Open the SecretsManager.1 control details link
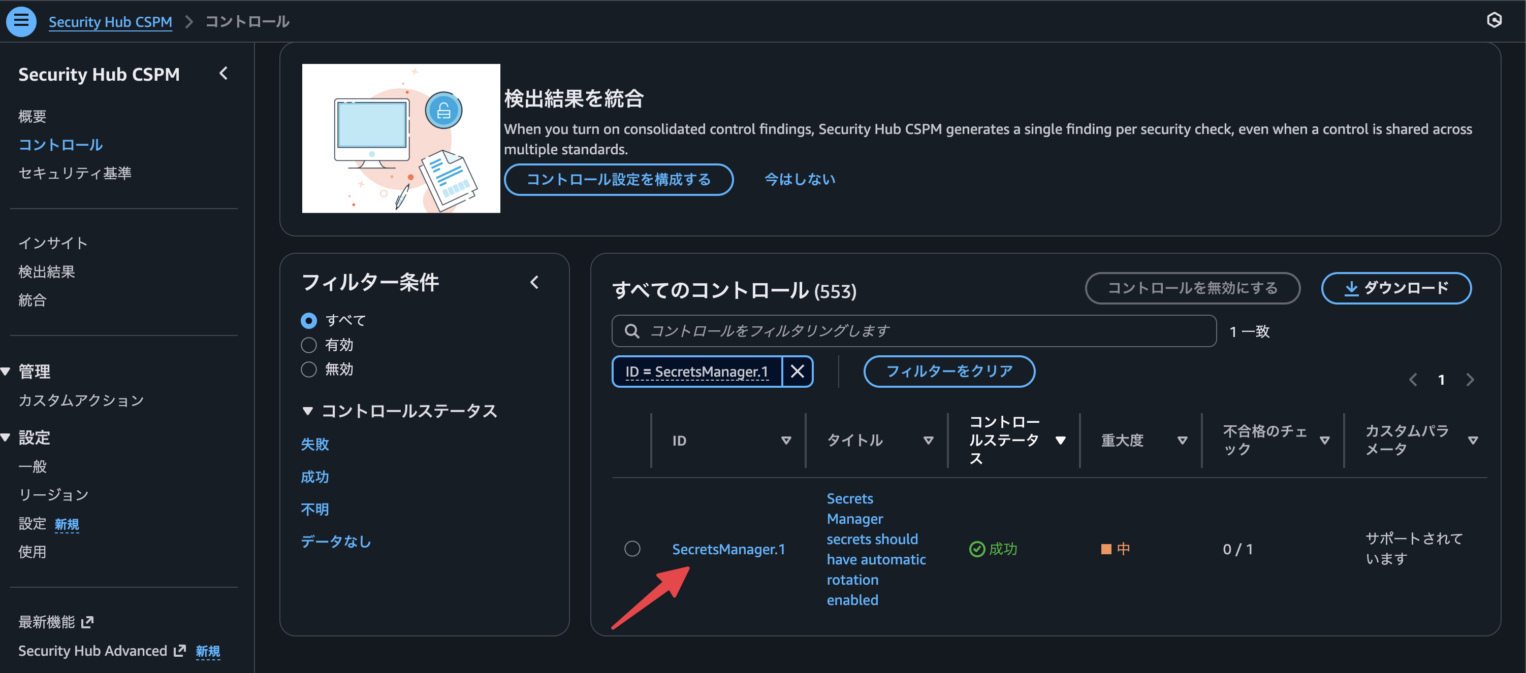Image resolution: width=1526 pixels, height=673 pixels. 728,549
